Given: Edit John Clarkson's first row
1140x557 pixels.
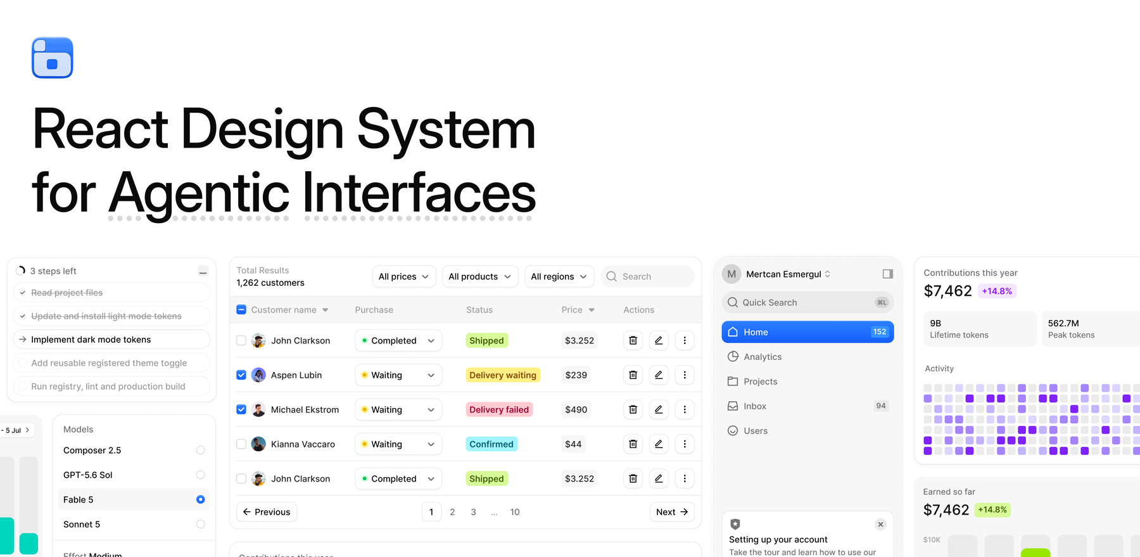Looking at the screenshot, I should (x=659, y=340).
